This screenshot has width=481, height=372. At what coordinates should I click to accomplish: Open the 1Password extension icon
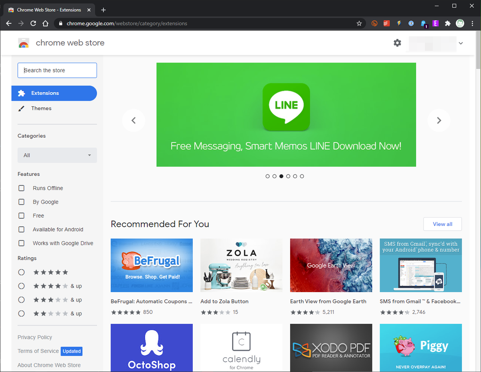411,23
